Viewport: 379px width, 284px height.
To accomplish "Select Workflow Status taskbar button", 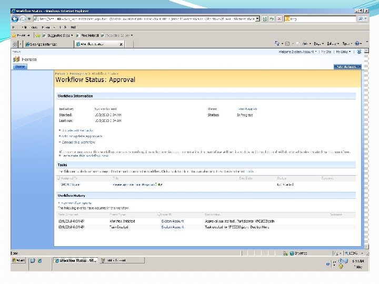I will click(x=76, y=260).
